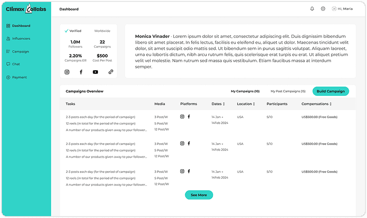This screenshot has width=367, height=218.
Task: Switch to My Past Campaigns (15) tab
Action: coord(288,91)
